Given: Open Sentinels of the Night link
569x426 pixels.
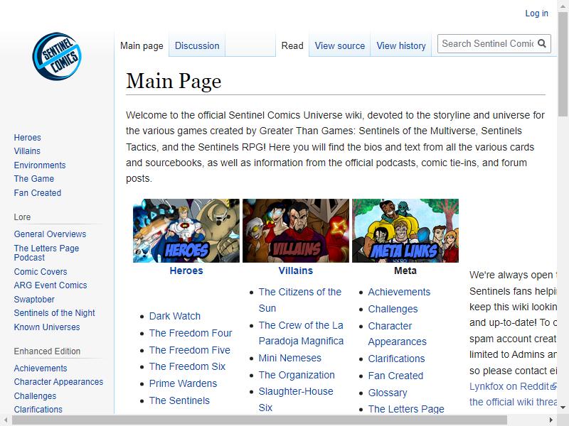Looking at the screenshot, I should pos(54,312).
